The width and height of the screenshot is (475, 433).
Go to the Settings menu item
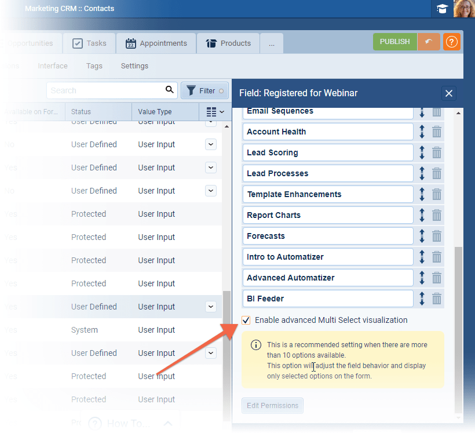[x=134, y=66]
